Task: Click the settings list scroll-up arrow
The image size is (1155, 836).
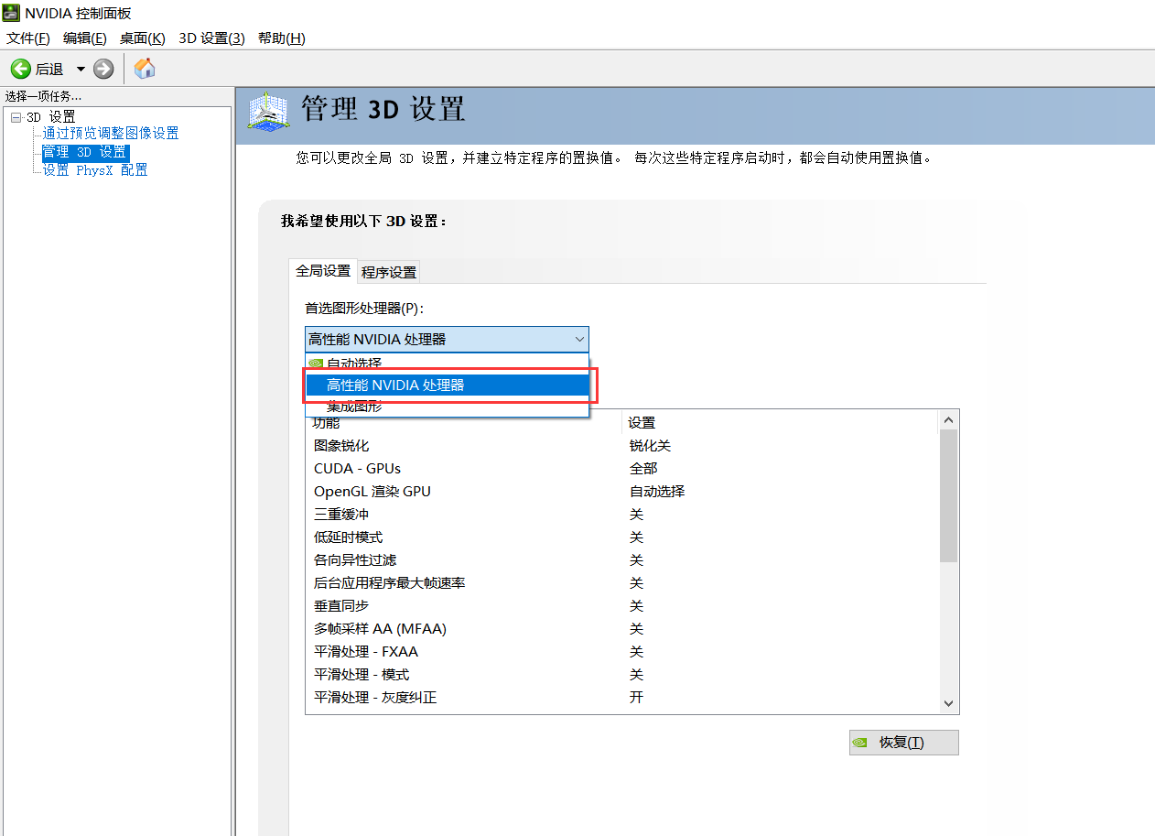Action: coord(949,420)
